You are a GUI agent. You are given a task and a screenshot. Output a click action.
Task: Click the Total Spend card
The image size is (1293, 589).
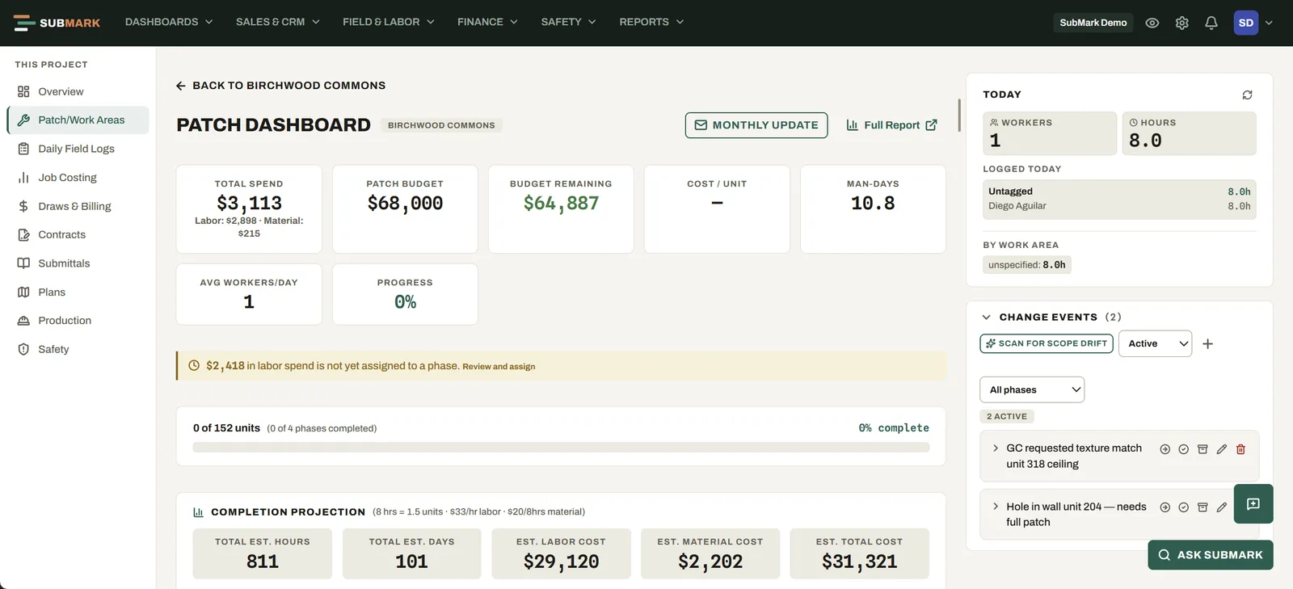(x=249, y=209)
